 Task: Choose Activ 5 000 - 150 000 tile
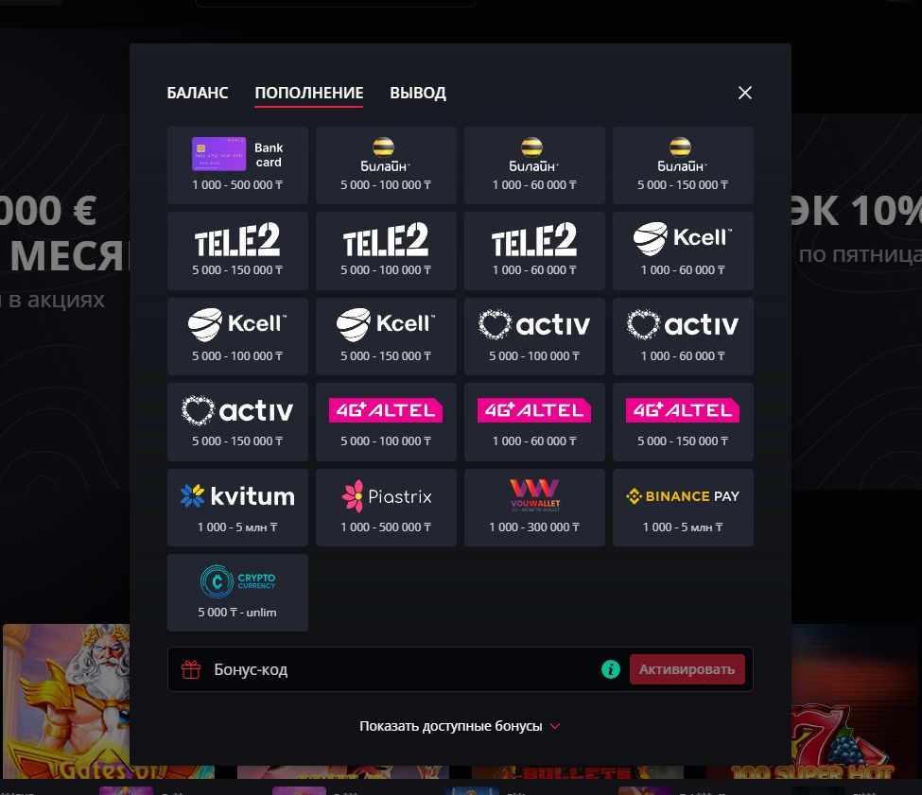[237, 422]
